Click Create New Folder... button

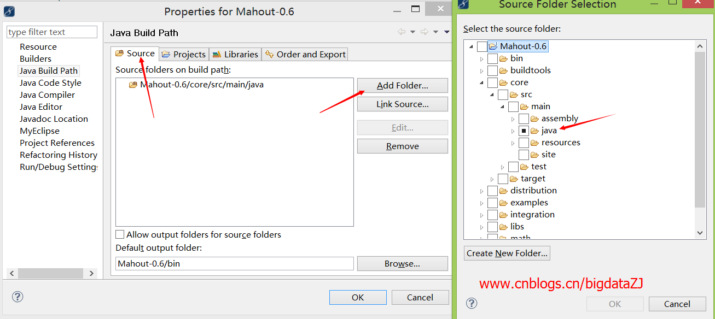507,253
